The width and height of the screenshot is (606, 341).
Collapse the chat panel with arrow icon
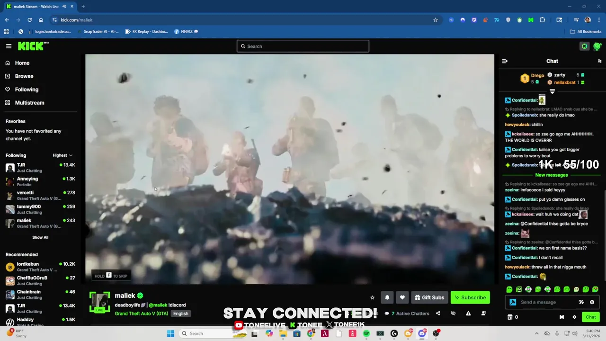[505, 61]
